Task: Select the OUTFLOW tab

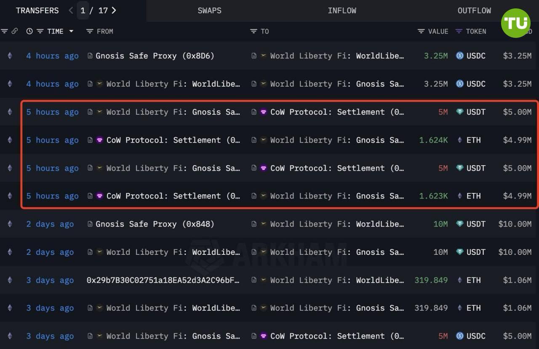Action: [474, 11]
